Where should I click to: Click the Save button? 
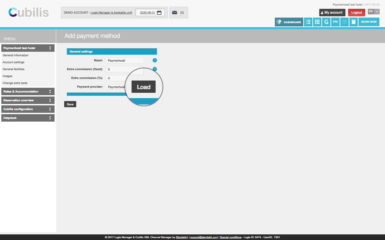coord(70,104)
